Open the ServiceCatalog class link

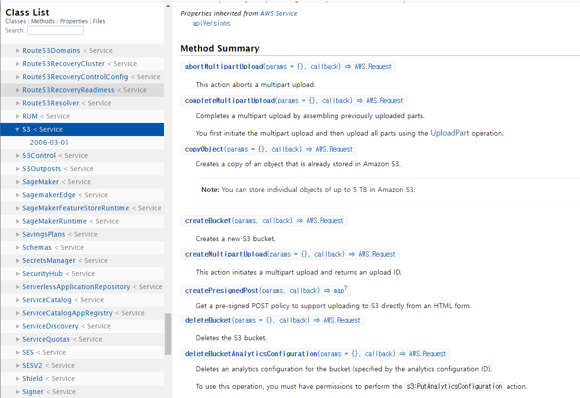(47, 300)
